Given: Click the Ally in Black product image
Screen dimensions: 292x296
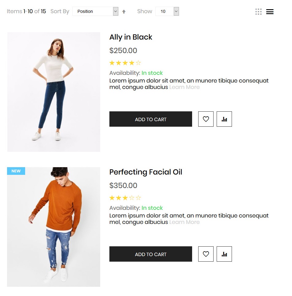Looking at the screenshot, I should click(54, 92).
